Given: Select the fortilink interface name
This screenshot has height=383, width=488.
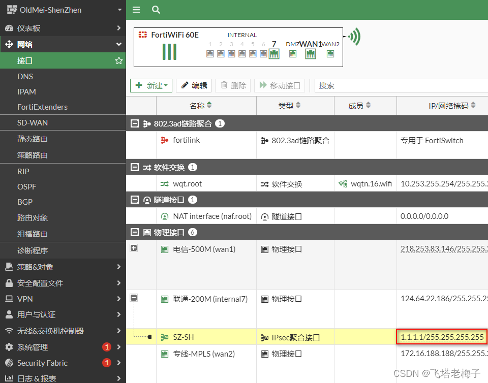Looking at the screenshot, I should (186, 140).
